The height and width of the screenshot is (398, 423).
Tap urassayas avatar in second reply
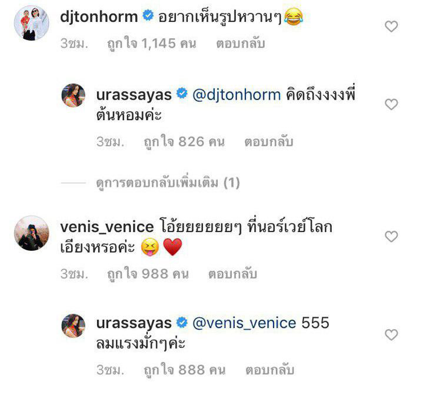click(74, 326)
